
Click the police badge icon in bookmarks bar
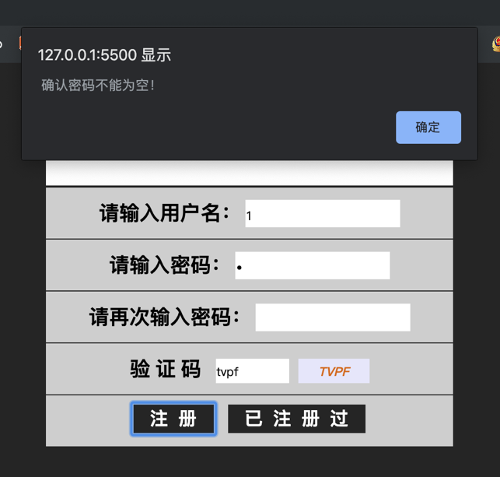pyautogui.click(x=496, y=44)
